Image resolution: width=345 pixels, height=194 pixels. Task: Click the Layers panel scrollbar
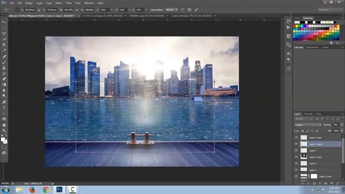pyautogui.click(x=343, y=150)
